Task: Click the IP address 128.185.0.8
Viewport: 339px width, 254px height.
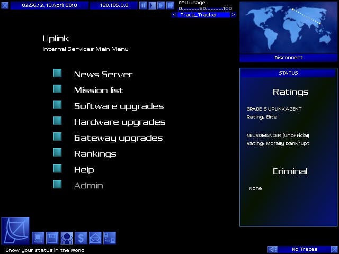Action: point(114,5)
